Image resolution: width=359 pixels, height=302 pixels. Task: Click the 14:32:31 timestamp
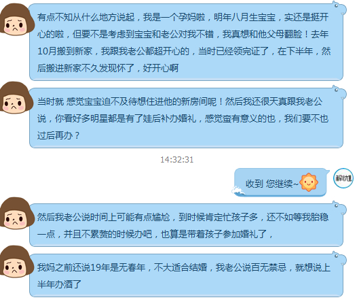pyautogui.click(x=176, y=159)
